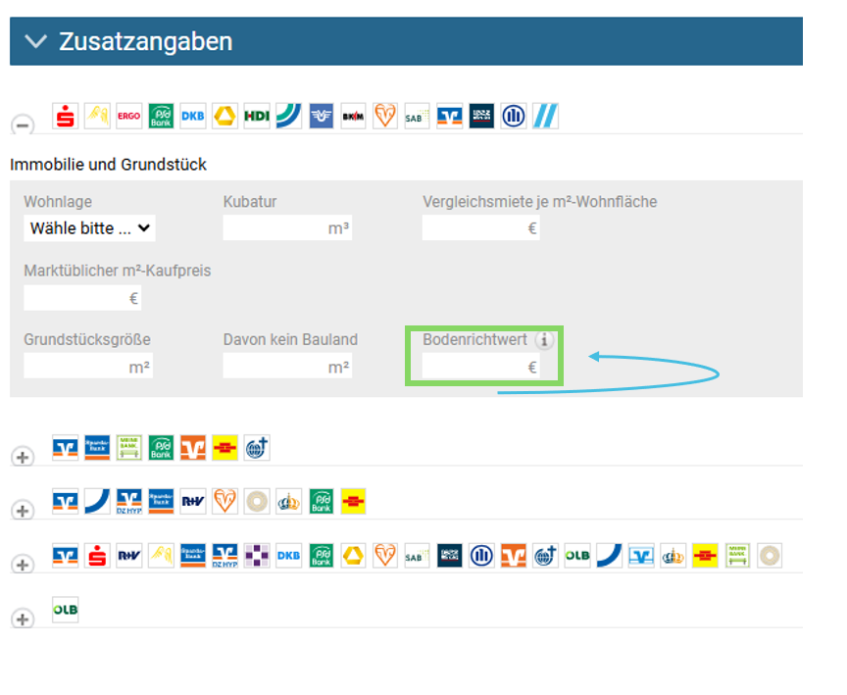Image resolution: width=847 pixels, height=695 pixels.
Task: Click the orange Volksbank logo in the seven-logo group
Action: point(193,448)
